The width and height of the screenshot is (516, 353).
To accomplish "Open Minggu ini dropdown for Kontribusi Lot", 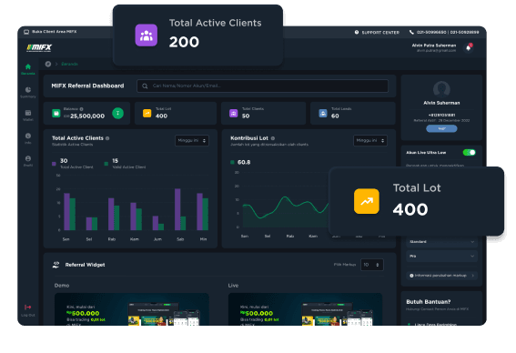I will coord(370,140).
